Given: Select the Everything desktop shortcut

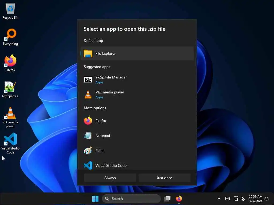Looking at the screenshot, I should pyautogui.click(x=10, y=37).
